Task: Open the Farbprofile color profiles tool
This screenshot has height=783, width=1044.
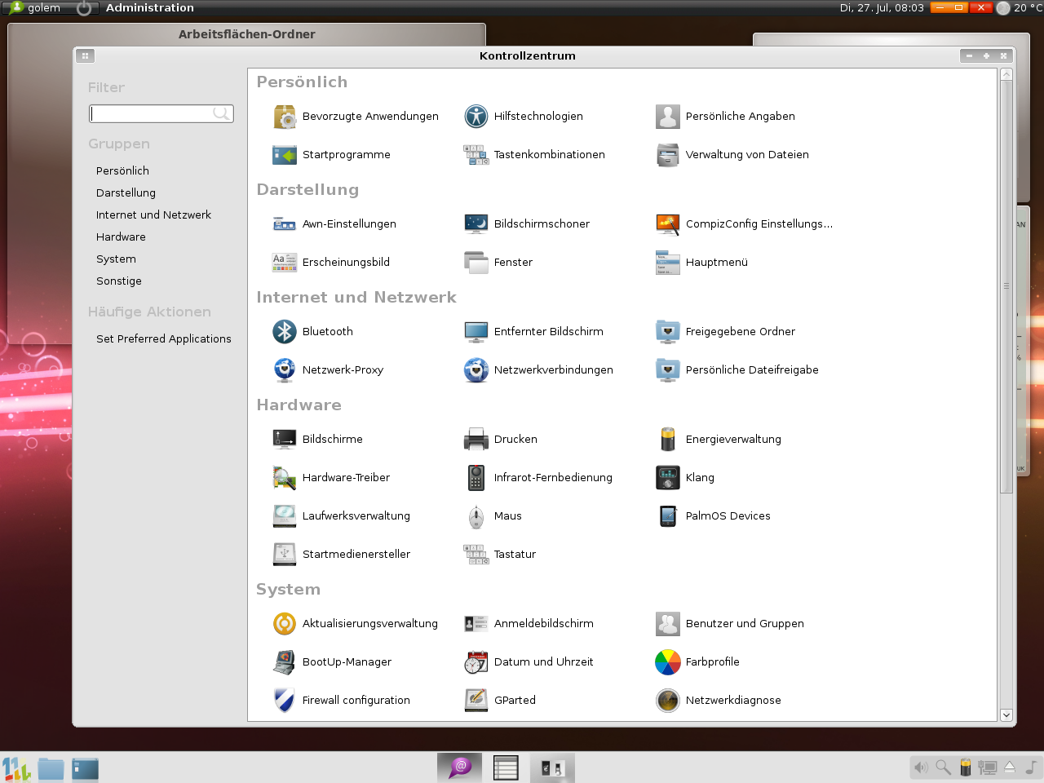Action: (667, 661)
